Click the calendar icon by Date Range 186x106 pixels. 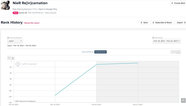pos(153,38)
